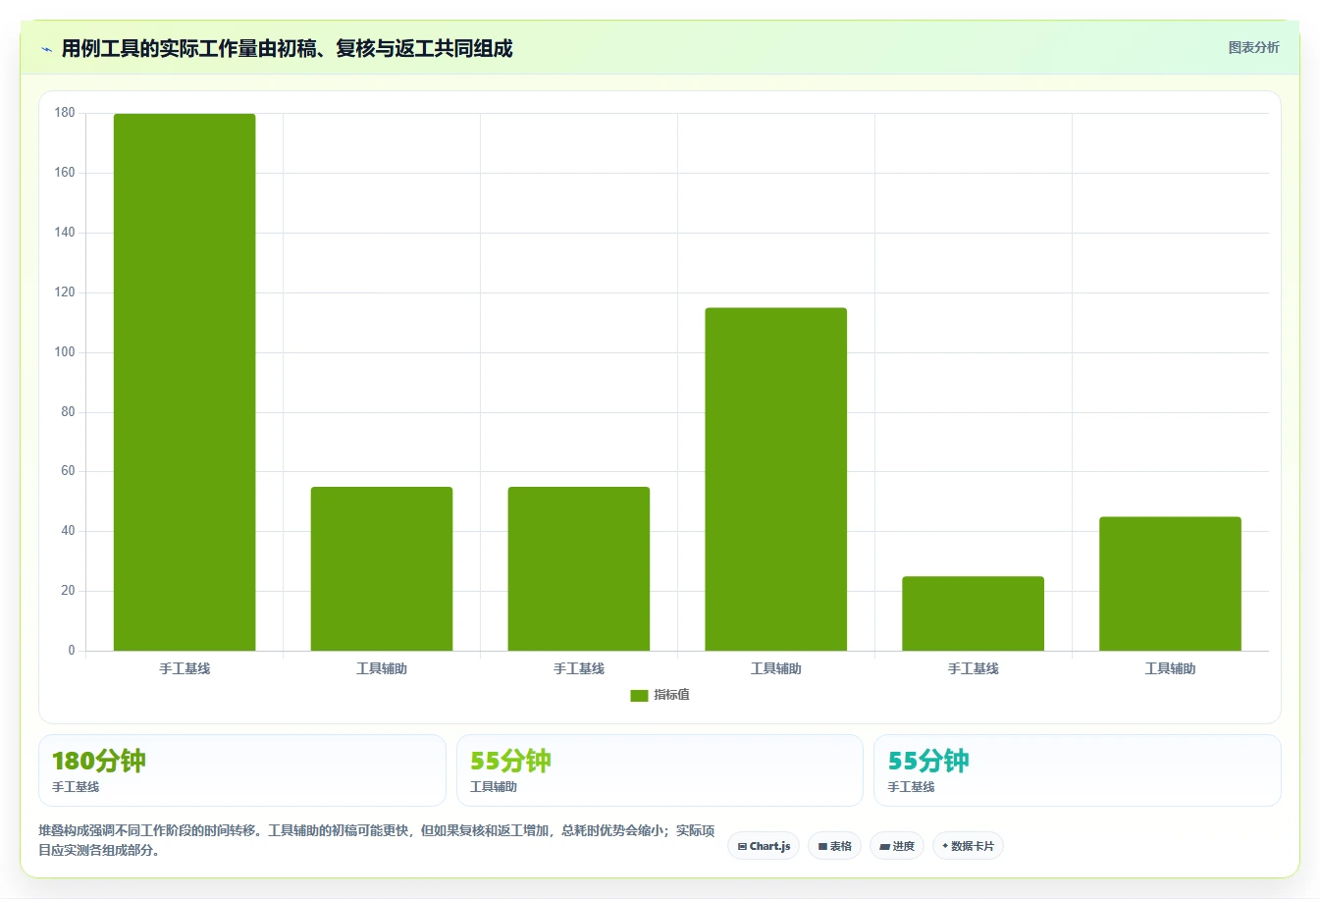Viewport: 1320px width, 899px height.
Task: Select the 表格 chip
Action: [x=835, y=846]
